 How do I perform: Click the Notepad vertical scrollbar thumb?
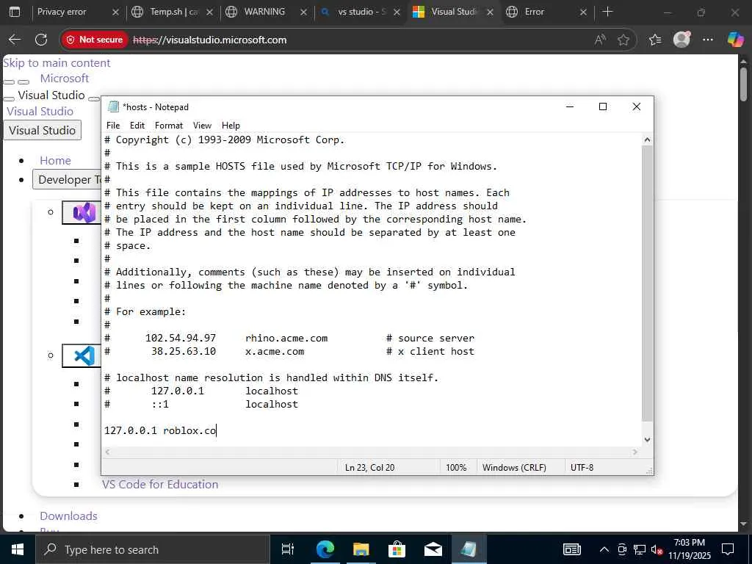point(647,283)
